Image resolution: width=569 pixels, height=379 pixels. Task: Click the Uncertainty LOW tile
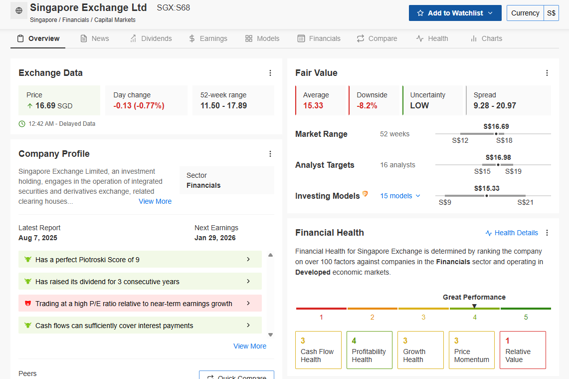tap(433, 100)
